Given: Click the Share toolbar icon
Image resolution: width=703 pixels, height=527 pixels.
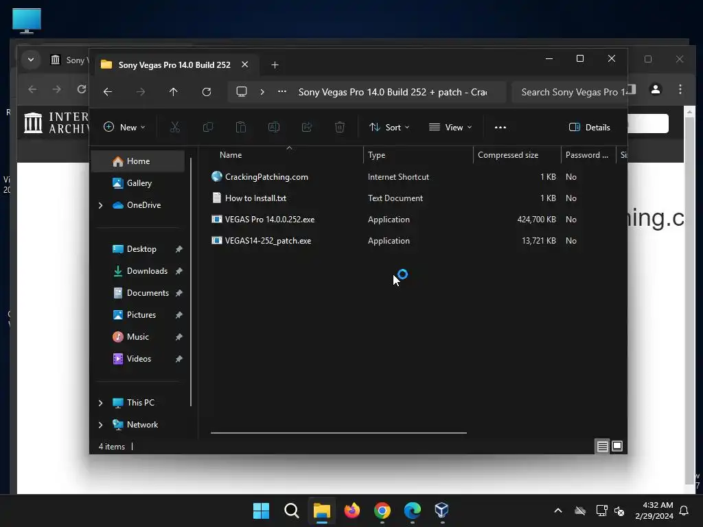Looking at the screenshot, I should pyautogui.click(x=307, y=127).
